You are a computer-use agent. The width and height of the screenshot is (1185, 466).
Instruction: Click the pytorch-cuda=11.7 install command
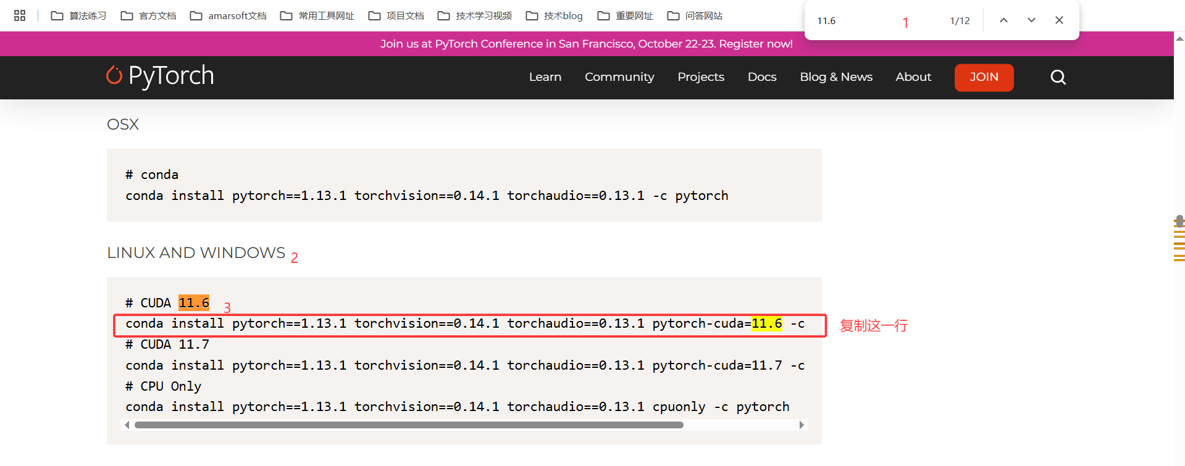tap(465, 365)
